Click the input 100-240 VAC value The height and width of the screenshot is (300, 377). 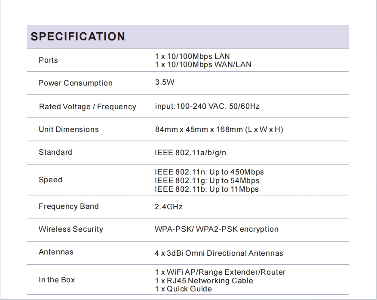(207, 106)
